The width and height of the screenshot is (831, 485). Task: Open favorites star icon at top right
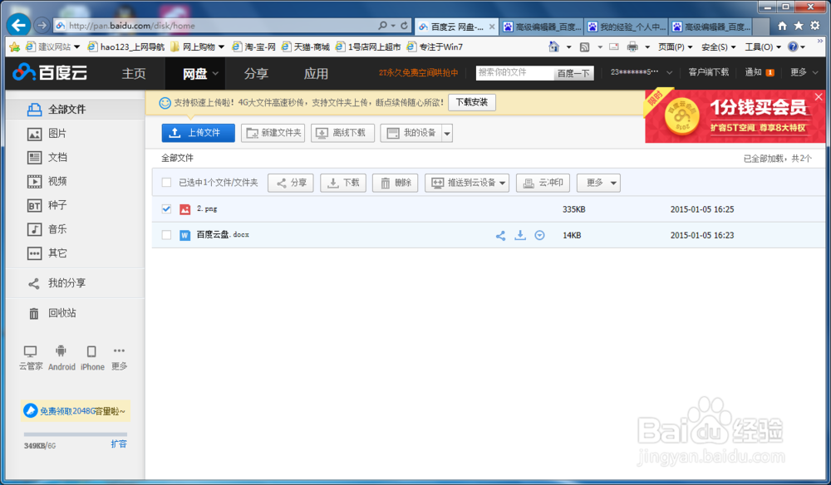[x=799, y=26]
